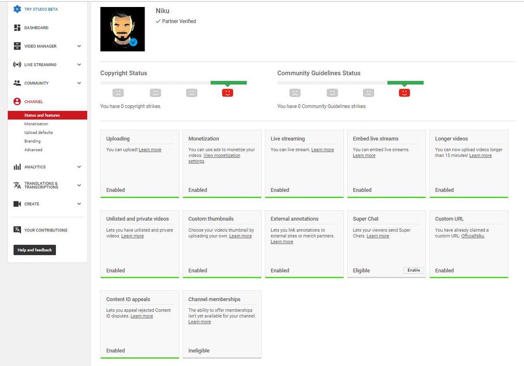Open the Monetization submenu item
The height and width of the screenshot is (366, 524).
[36, 124]
